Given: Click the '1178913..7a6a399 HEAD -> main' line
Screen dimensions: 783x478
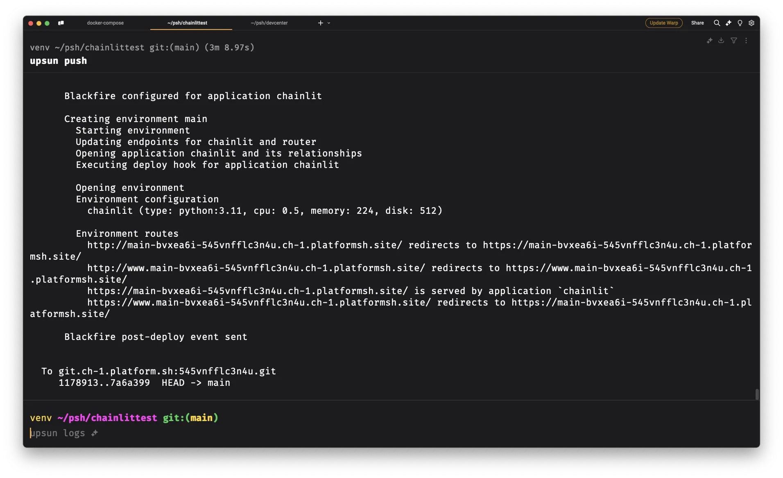Looking at the screenshot, I should (144, 383).
